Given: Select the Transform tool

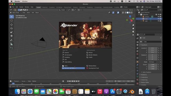Looking at the screenshot, I should [x=11, y=36].
